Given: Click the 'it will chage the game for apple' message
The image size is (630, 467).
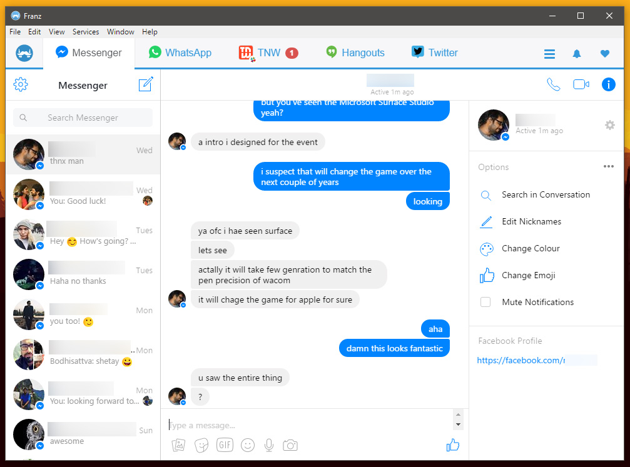Looking at the screenshot, I should point(275,299).
